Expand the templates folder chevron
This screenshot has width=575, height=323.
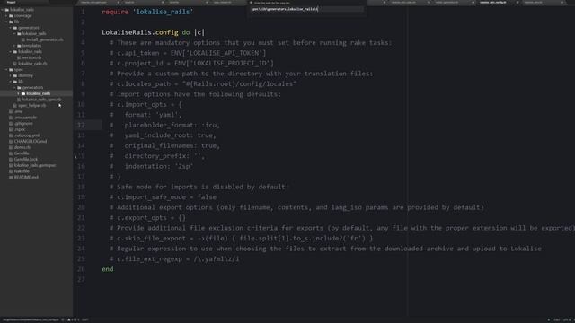14,46
